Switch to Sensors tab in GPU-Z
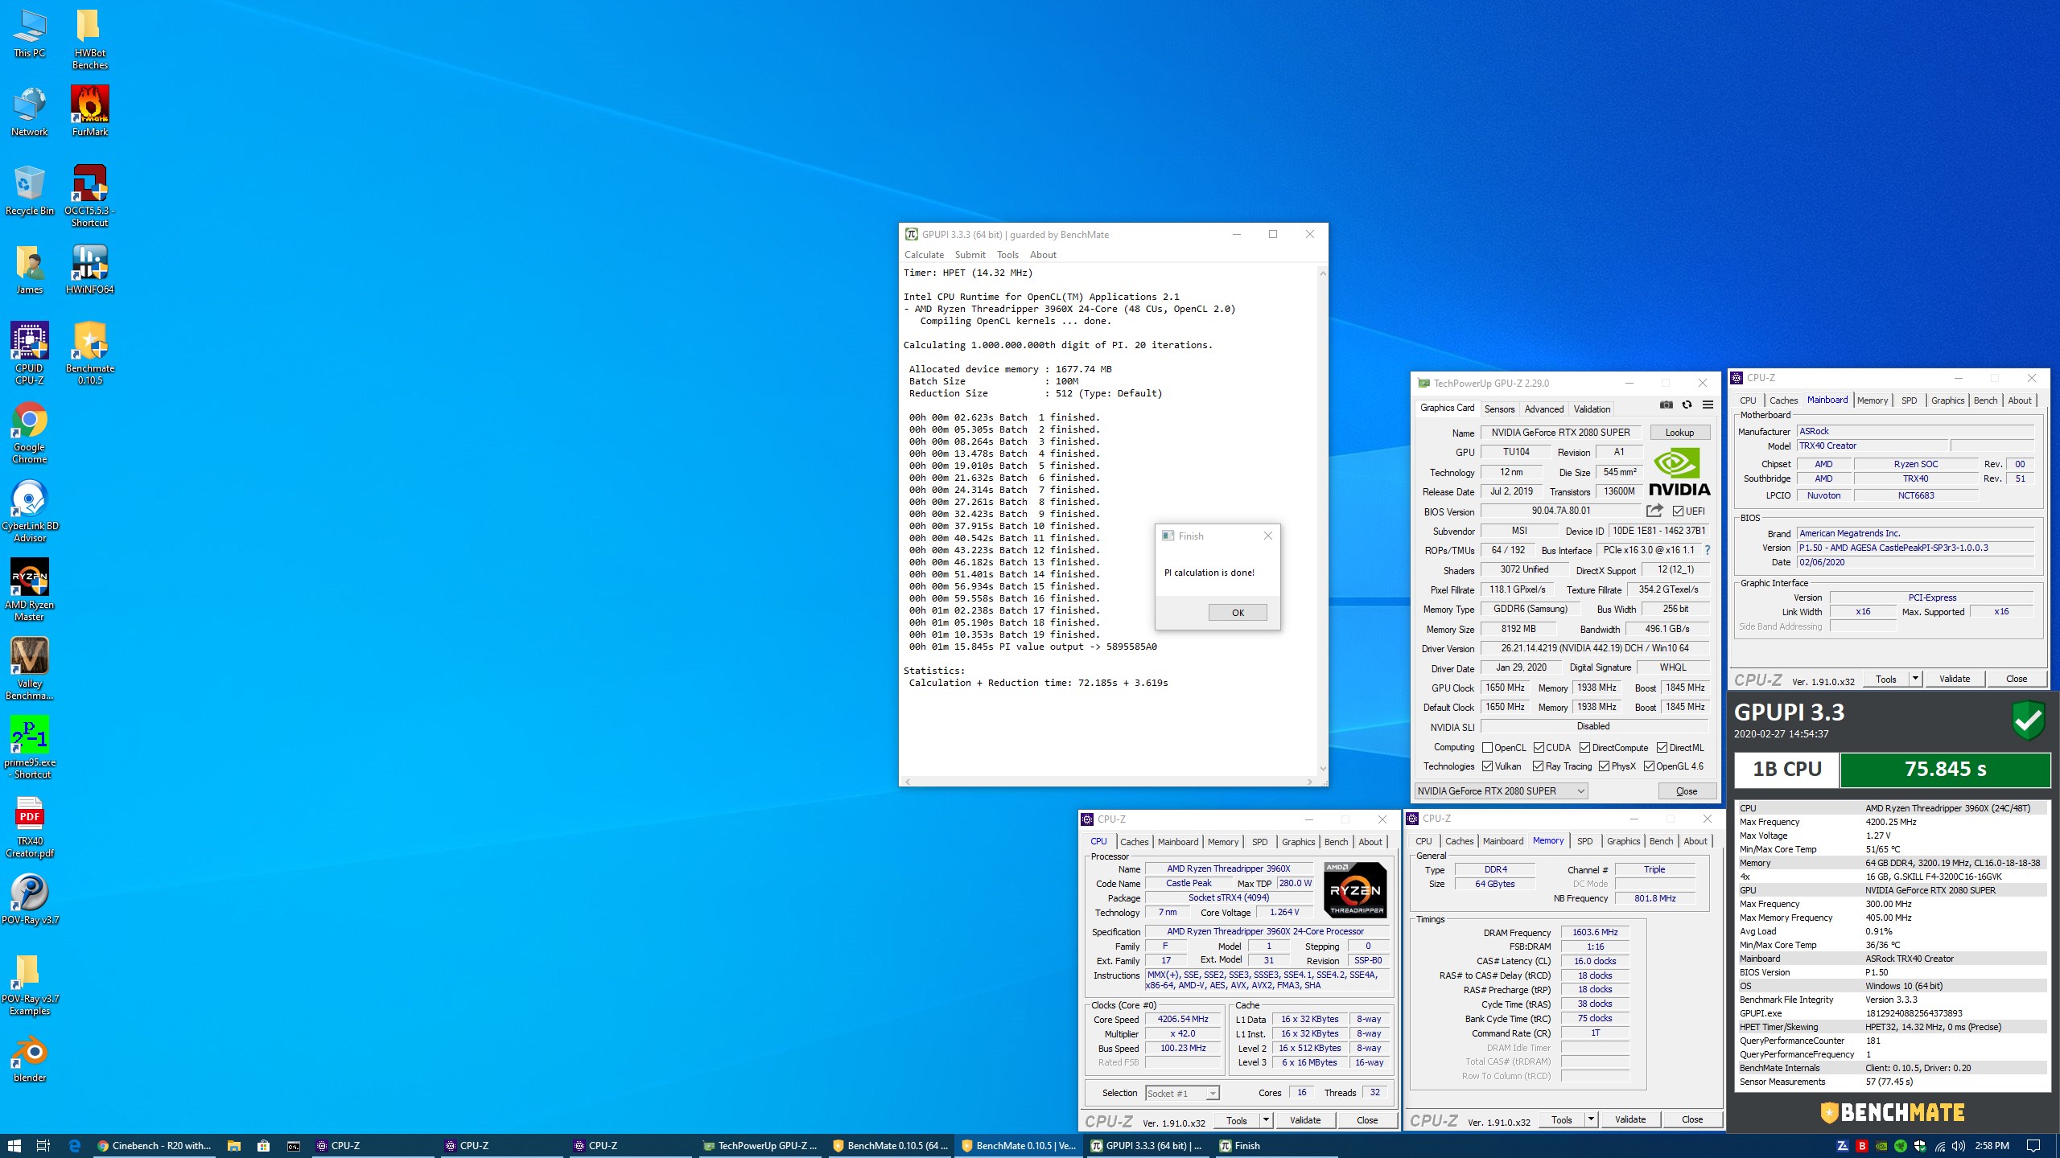Screen dimensions: 2060x1158 (x=1499, y=409)
